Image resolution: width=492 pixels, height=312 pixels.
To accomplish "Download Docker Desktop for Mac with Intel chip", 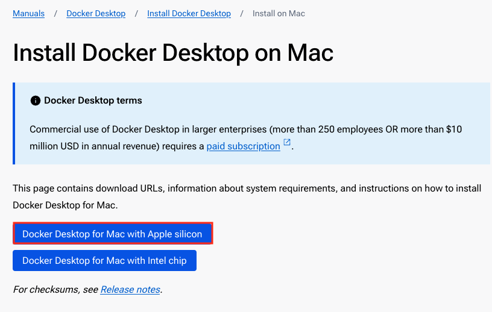I will point(104,260).
